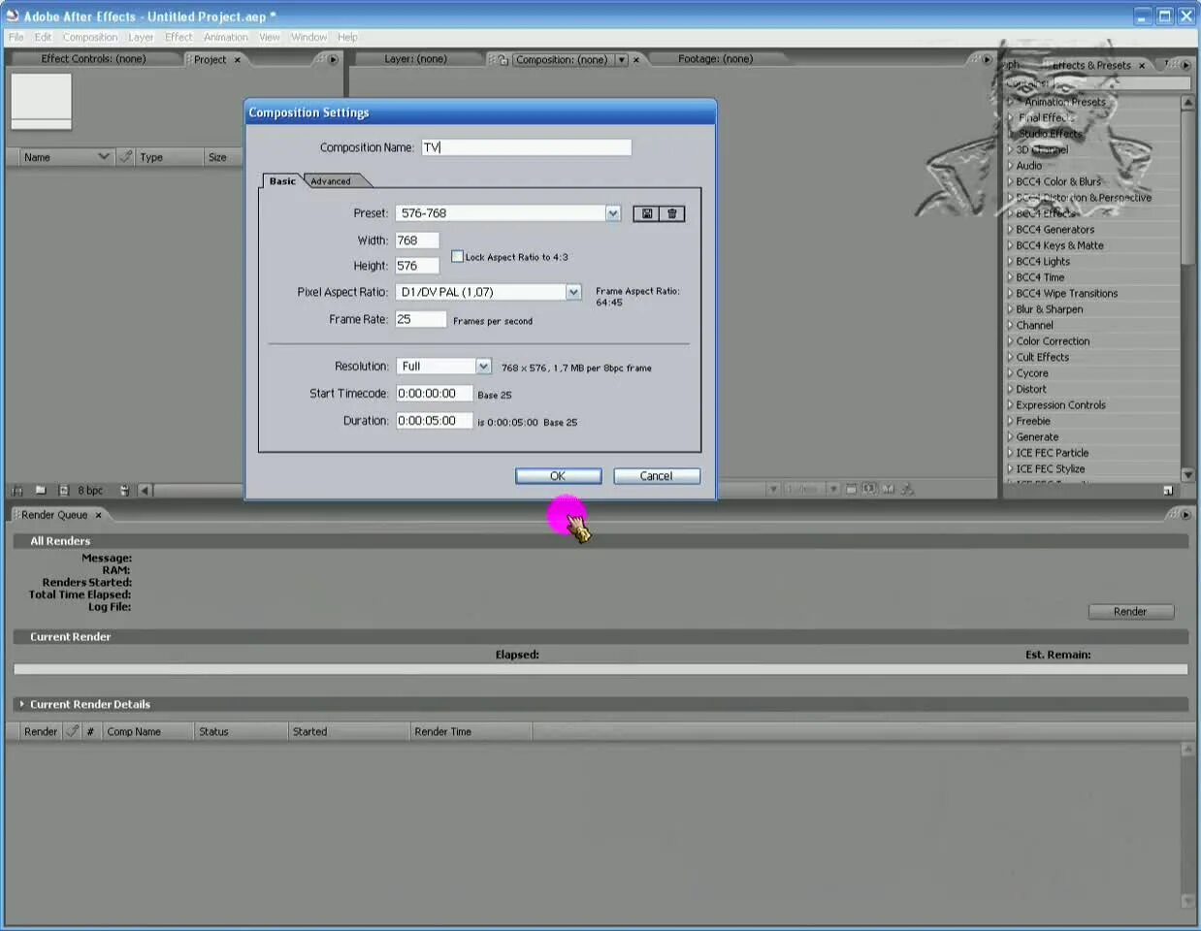This screenshot has height=931, width=1201.
Task: Confirm composition settings with OK
Action: pos(558,476)
